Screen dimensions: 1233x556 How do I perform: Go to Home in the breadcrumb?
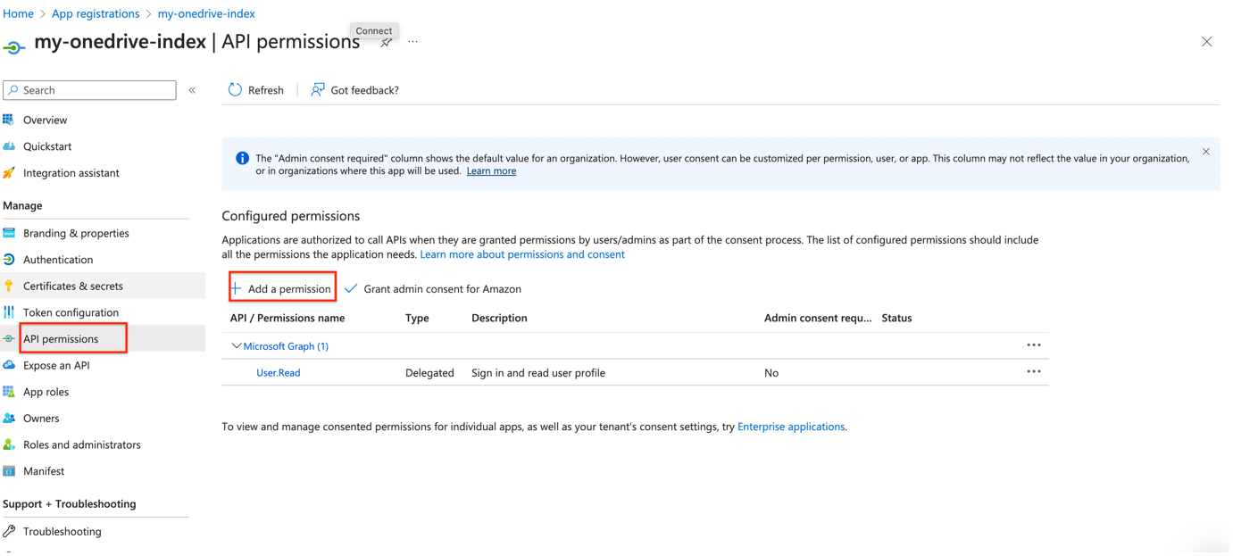pyautogui.click(x=18, y=13)
